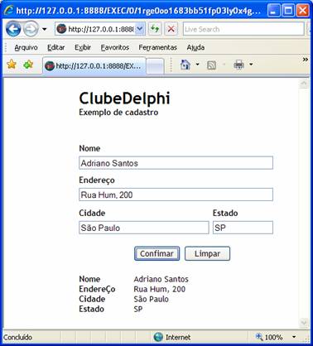Image resolution: width=313 pixels, height=346 pixels.
Task: Open the Editar menu
Action: point(55,47)
